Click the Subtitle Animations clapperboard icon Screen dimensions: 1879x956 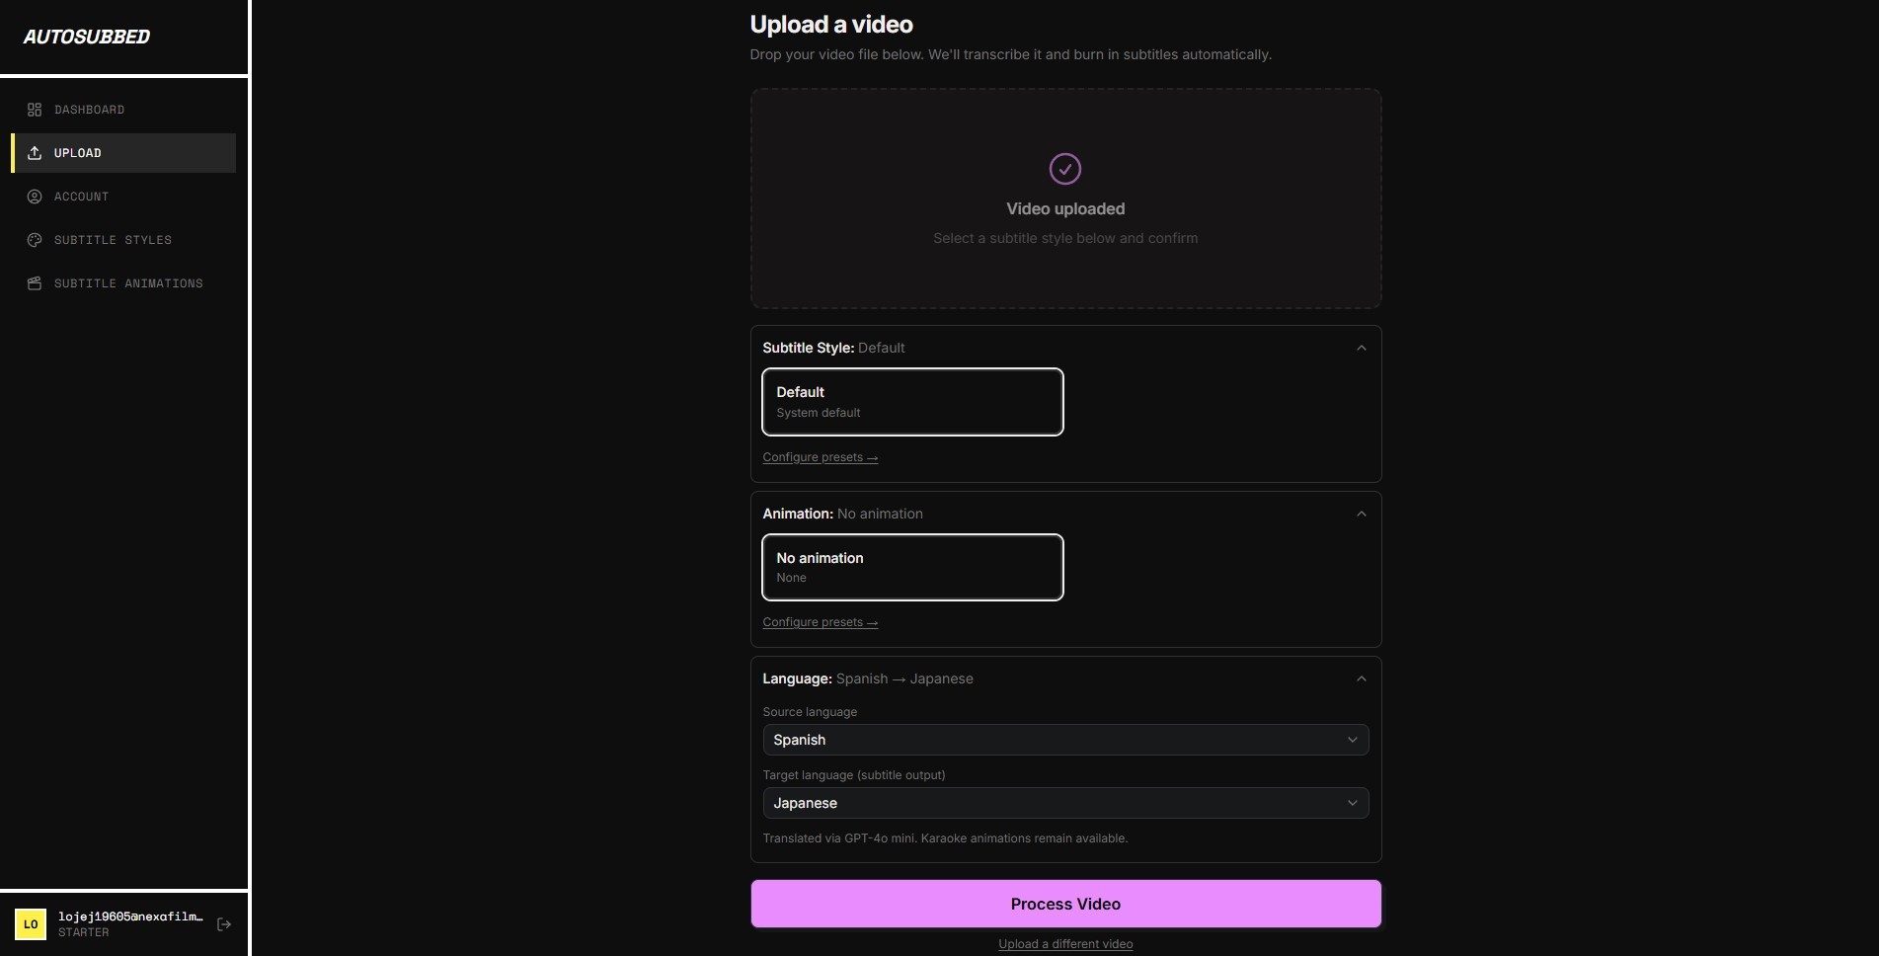tap(35, 283)
